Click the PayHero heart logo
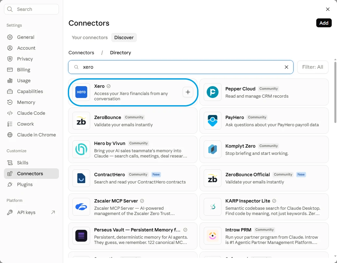 213,121
